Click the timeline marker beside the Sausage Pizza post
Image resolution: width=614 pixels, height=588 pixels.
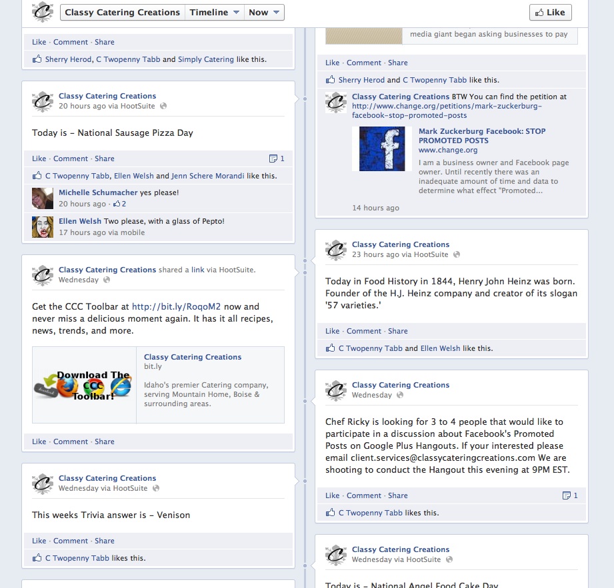[x=305, y=99]
